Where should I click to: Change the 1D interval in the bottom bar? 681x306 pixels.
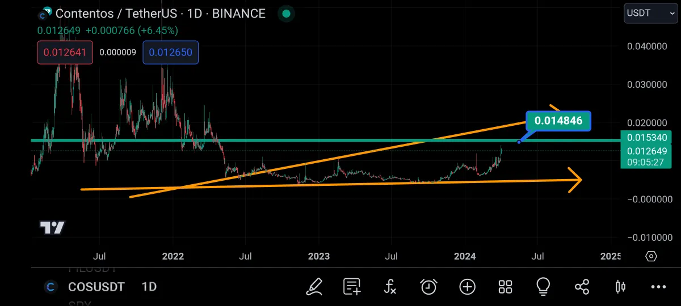click(149, 287)
